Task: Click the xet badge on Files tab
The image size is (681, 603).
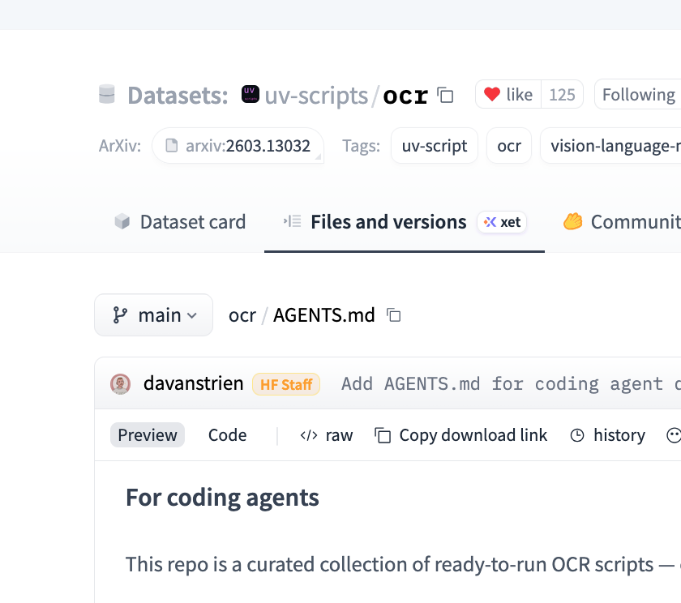Action: point(501,221)
